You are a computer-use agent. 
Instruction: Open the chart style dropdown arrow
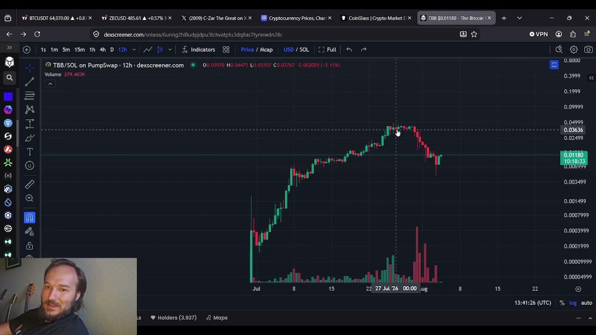tap(170, 49)
